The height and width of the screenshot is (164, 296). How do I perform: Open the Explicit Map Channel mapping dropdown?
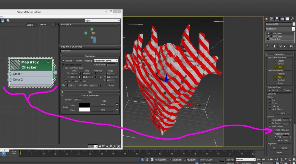click(106, 61)
